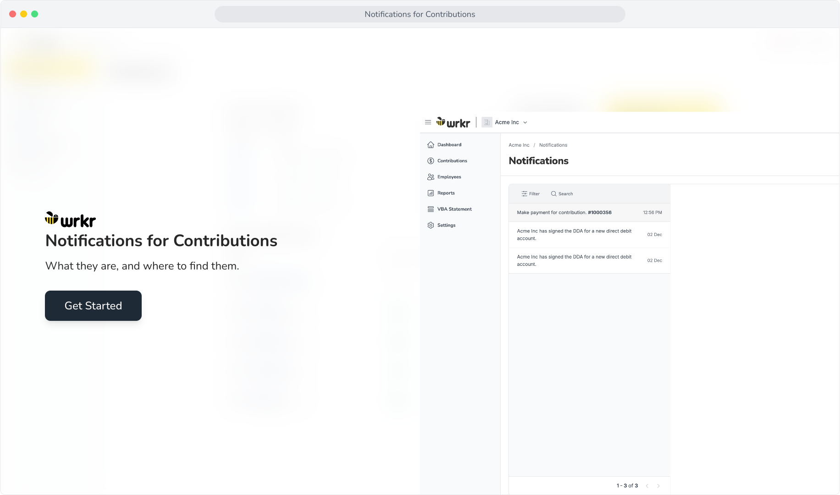This screenshot has width=840, height=495.
Task: Click the Acme Inc company avatar icon
Action: [x=487, y=122]
